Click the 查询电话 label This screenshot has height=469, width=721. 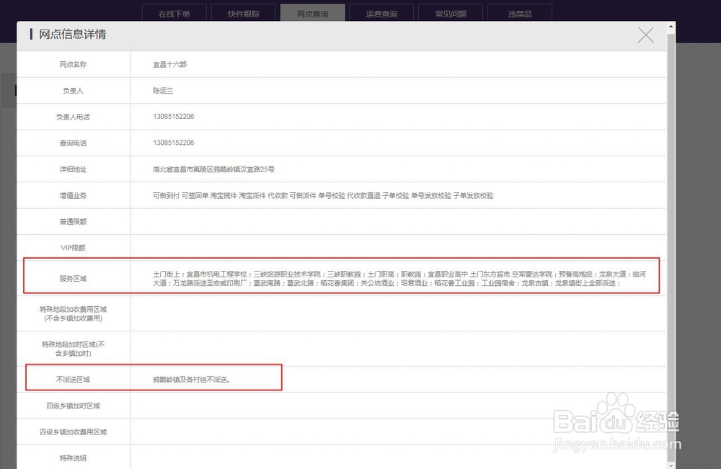point(73,143)
